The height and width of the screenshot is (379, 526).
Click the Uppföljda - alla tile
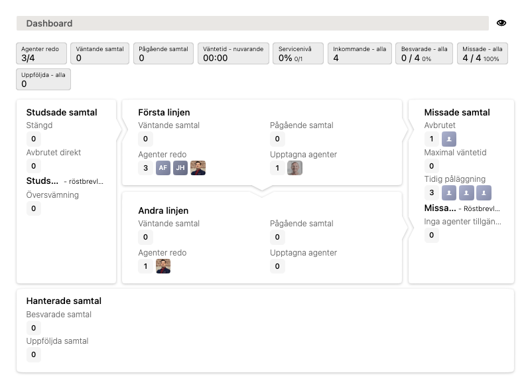[43, 80]
